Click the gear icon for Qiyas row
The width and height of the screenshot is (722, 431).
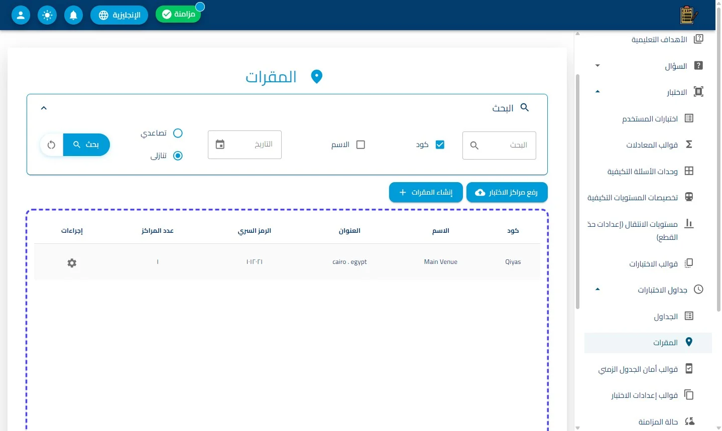[x=72, y=263]
